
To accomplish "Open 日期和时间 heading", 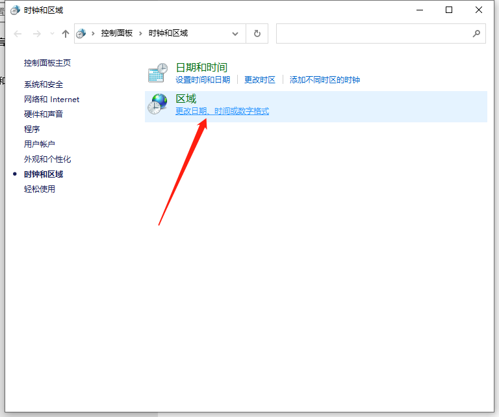I will click(x=201, y=67).
